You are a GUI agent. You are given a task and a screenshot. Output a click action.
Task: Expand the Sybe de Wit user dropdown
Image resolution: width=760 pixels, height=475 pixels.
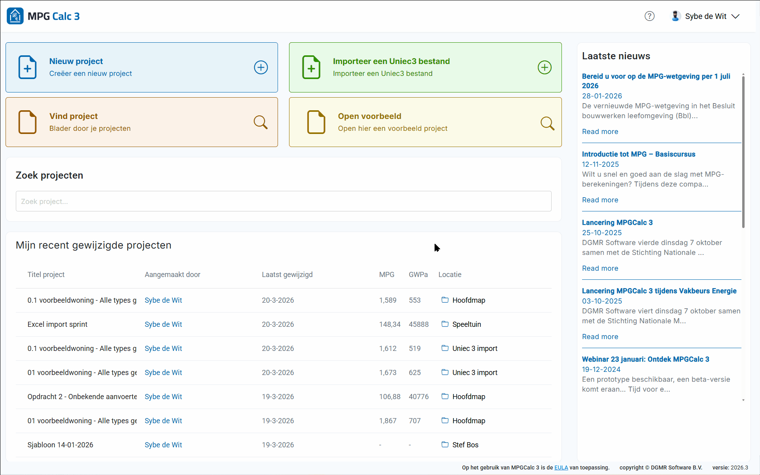[735, 16]
